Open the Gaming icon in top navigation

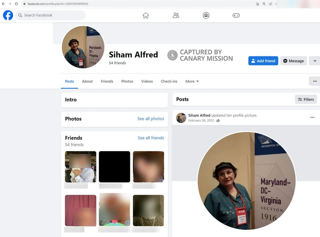pyautogui.click(x=236, y=15)
